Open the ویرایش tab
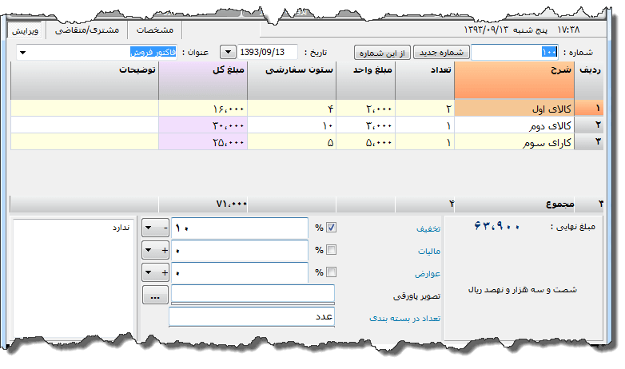This screenshot has height=369, width=625. click(25, 30)
